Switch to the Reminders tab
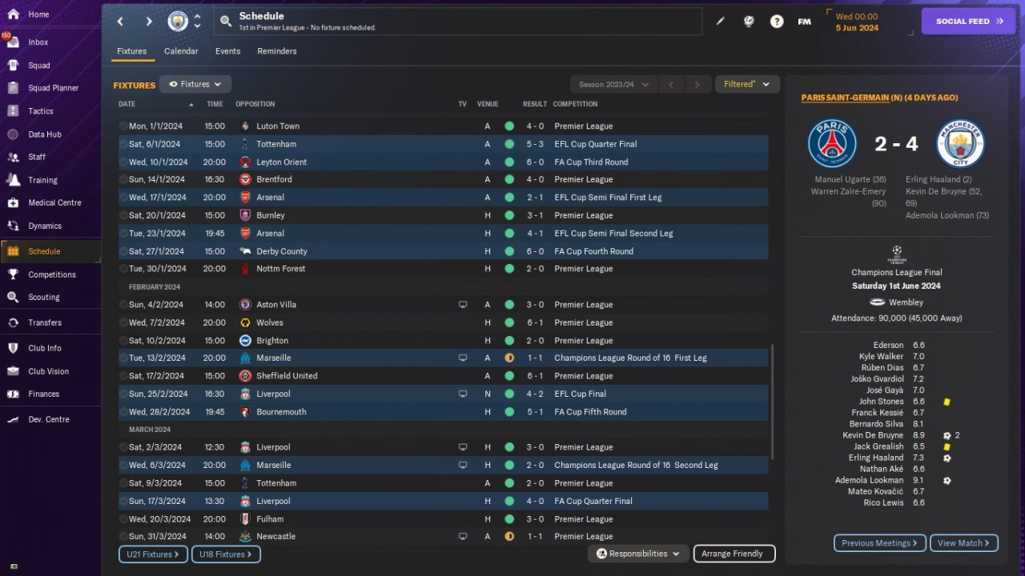1025x576 pixels. 277,51
